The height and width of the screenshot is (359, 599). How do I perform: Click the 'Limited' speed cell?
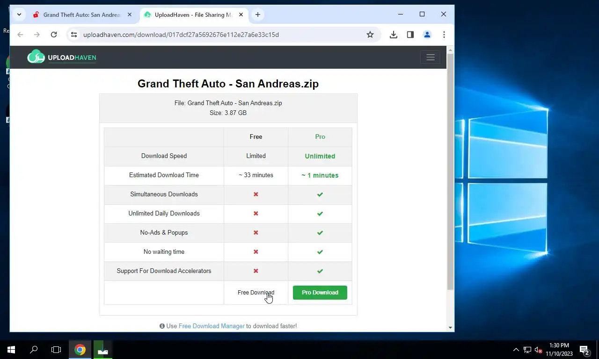pyautogui.click(x=256, y=156)
